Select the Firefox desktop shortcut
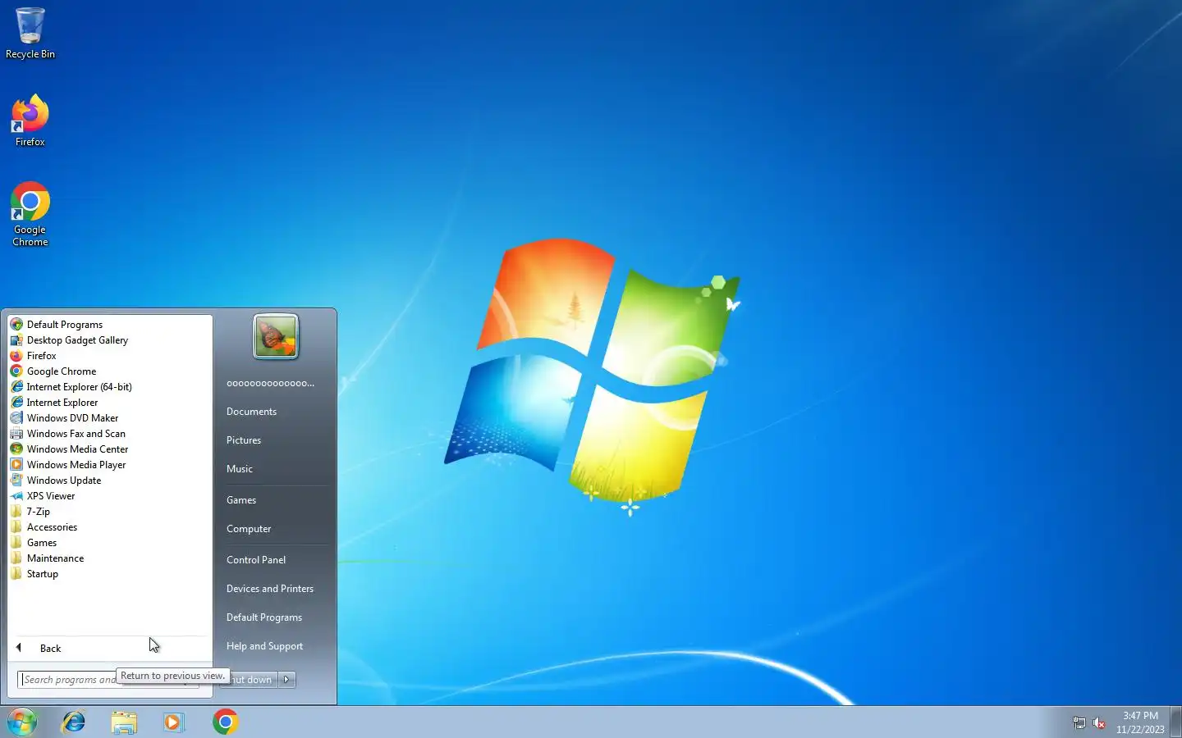 30,121
